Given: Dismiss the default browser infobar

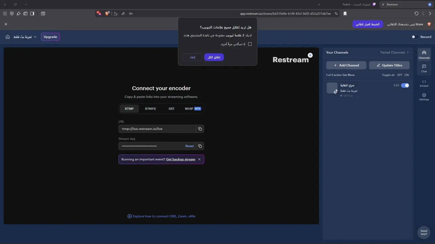Looking at the screenshot, I should [x=6, y=24].
